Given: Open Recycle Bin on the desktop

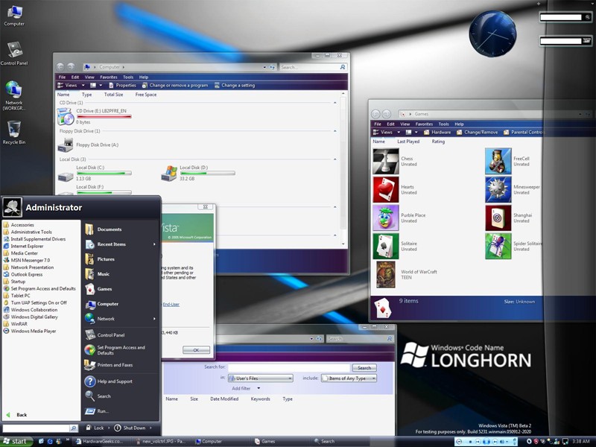Looking at the screenshot, I should point(13,130).
